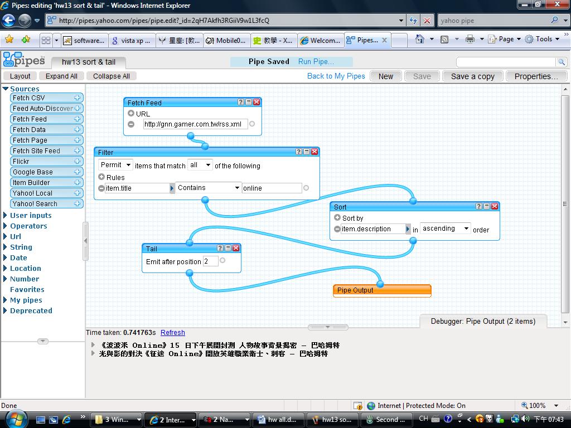Add Fetch Page module via plus icon

click(77, 140)
